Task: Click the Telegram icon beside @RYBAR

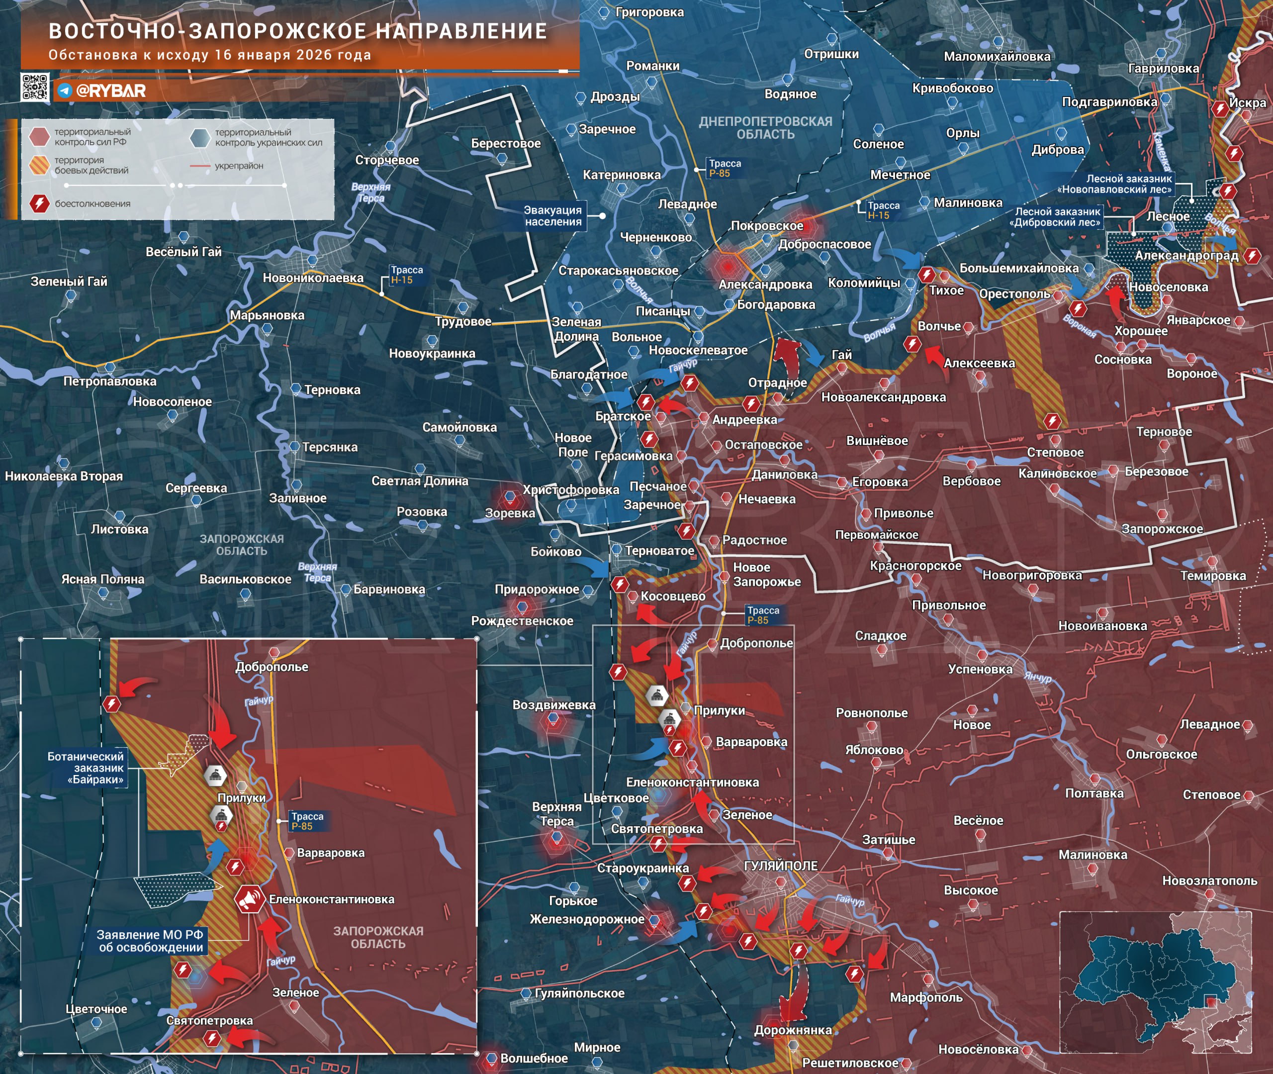Action: [65, 92]
